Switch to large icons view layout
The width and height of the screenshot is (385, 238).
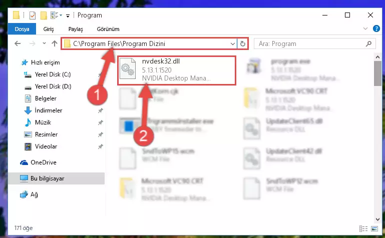pyautogui.click(x=374, y=228)
